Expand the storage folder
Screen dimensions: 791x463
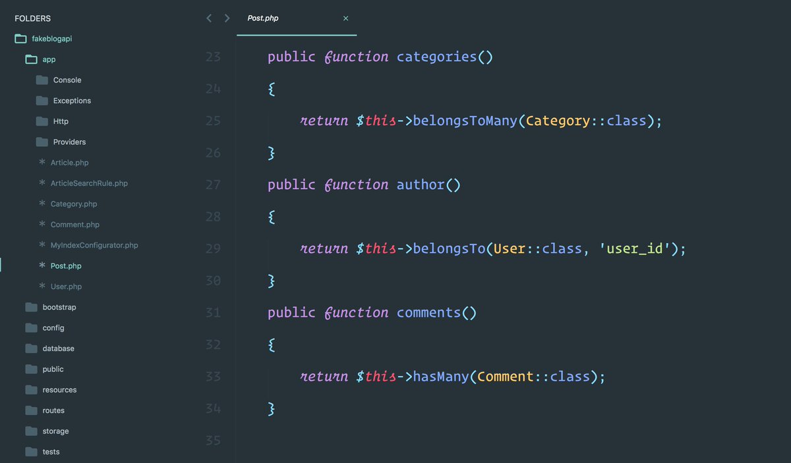click(x=55, y=431)
